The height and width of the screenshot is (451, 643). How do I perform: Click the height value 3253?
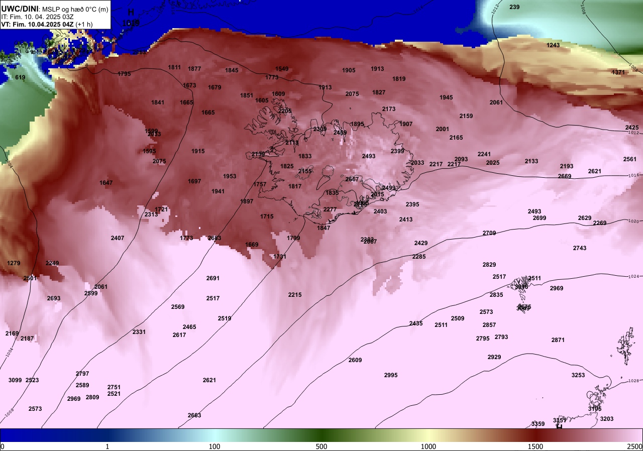(x=578, y=375)
